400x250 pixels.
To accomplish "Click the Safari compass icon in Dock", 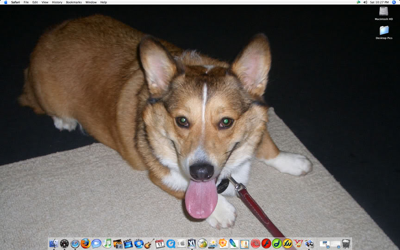I will [75, 244].
